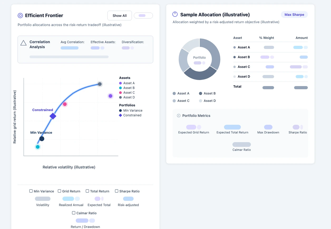This screenshot has width=331, height=229.
Task: Click the Relative volatility axis label
Action: click(69, 167)
